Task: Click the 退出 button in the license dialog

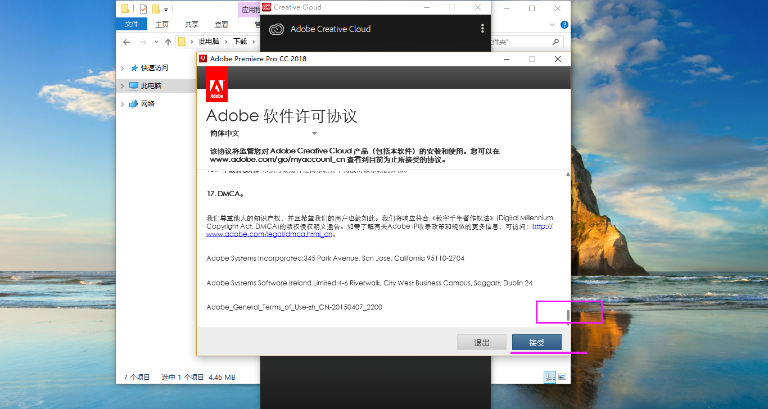Action: (482, 342)
